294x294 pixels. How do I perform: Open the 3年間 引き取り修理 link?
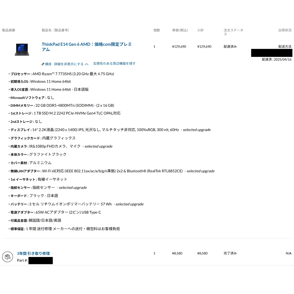[33, 253]
